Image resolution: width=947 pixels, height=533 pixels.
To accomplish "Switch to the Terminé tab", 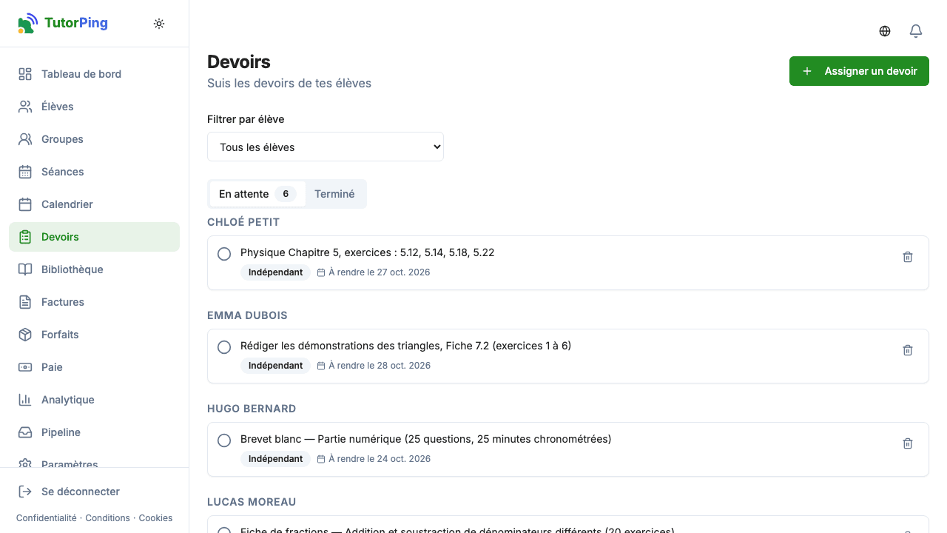I will coord(334,194).
